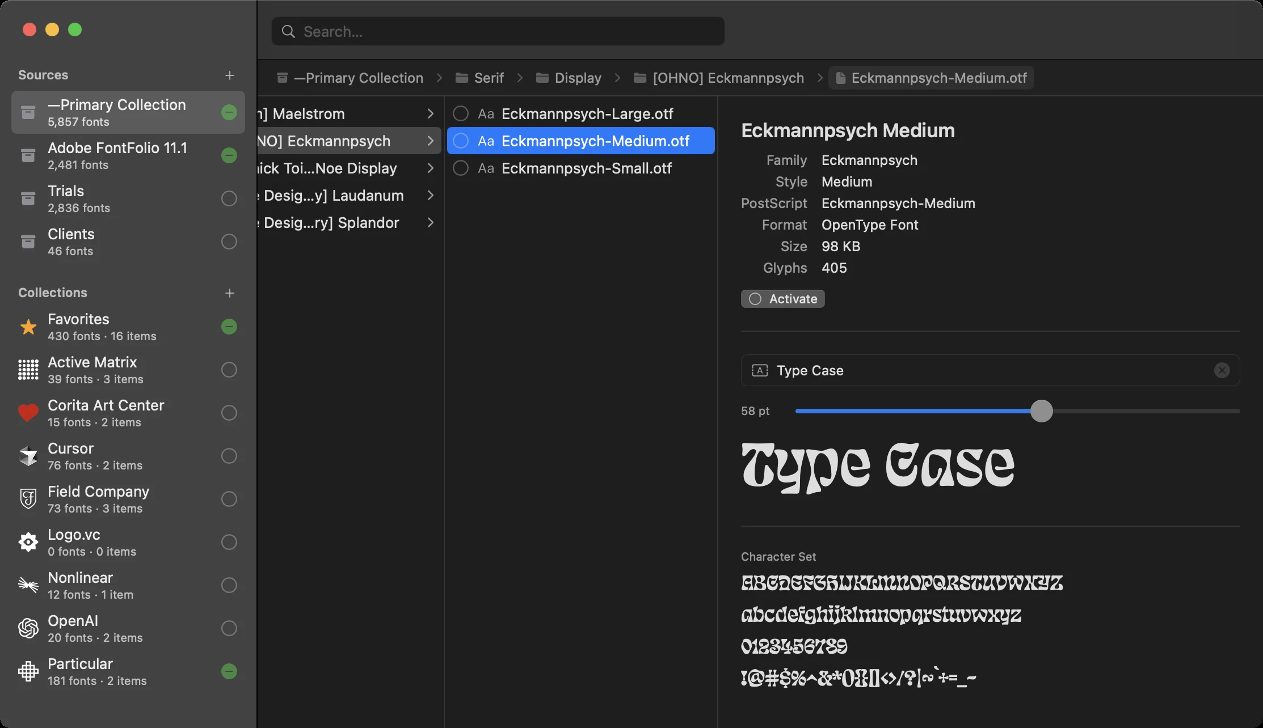The width and height of the screenshot is (1263, 728).
Task: Add a new collection with plus icon
Action: coord(230,293)
